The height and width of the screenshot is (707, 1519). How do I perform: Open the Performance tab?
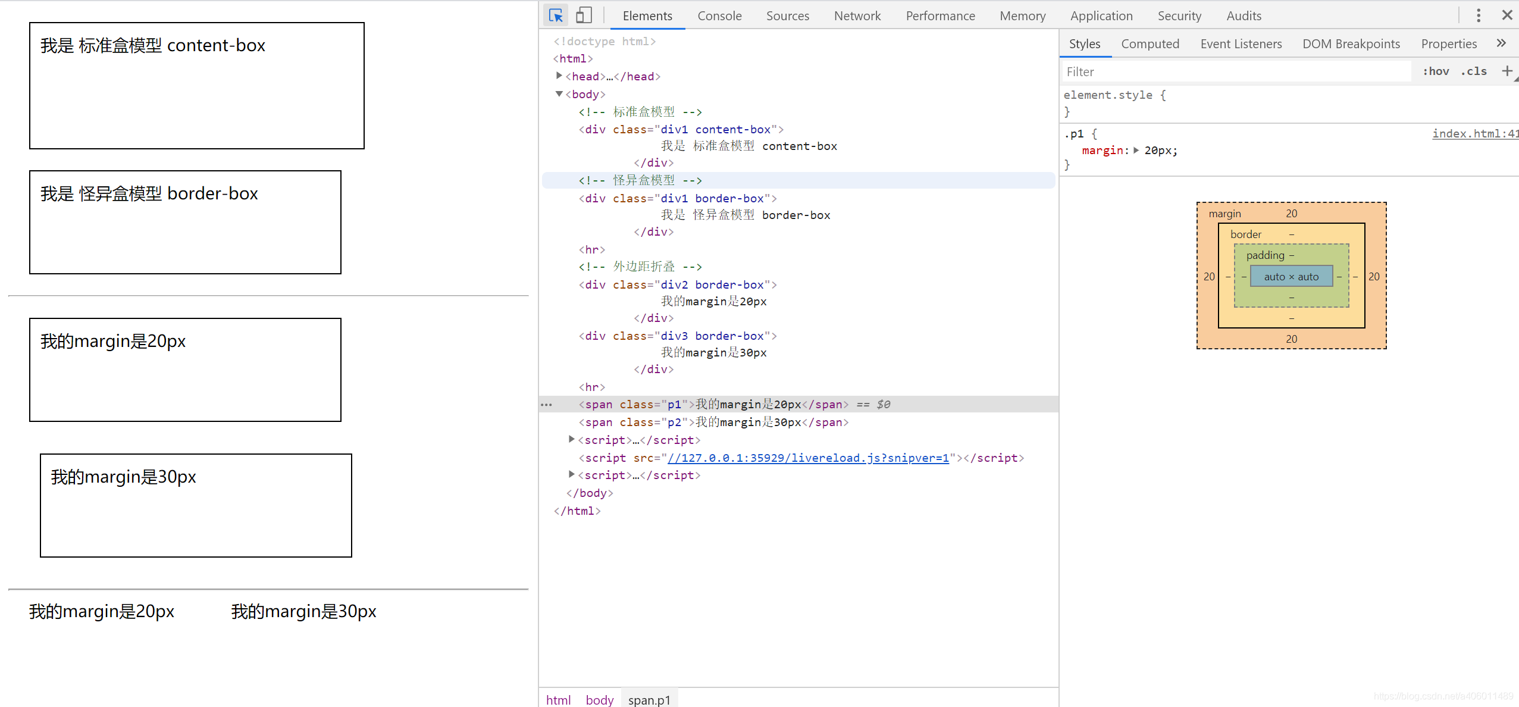click(940, 16)
